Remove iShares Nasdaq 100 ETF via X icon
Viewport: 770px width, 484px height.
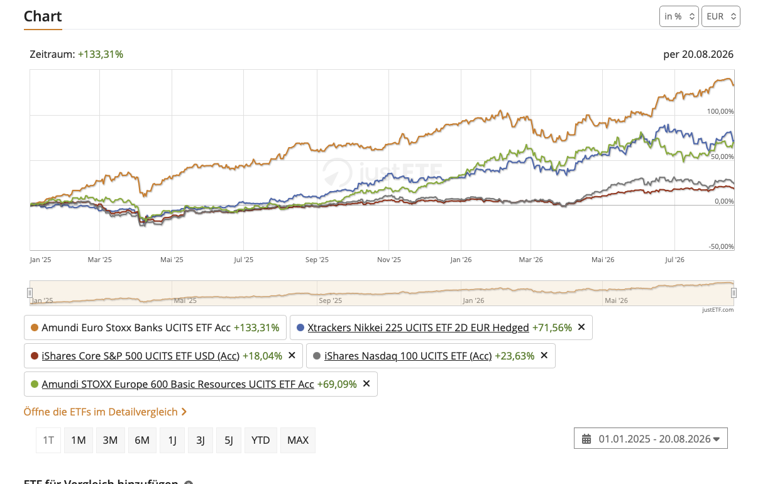coord(544,355)
